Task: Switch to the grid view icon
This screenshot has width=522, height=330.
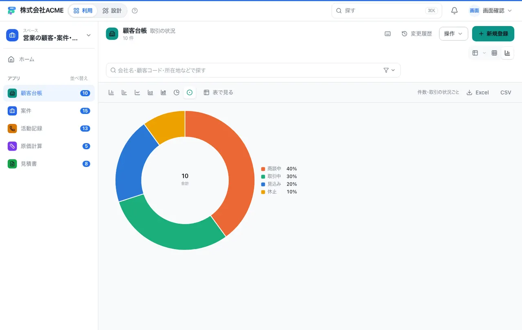Action: tap(494, 53)
